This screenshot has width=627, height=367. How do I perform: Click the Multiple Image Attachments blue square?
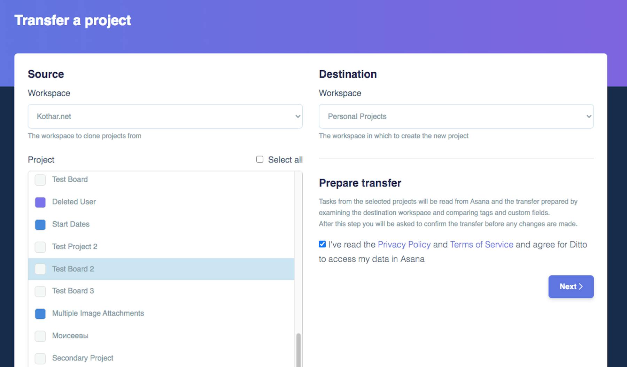(x=40, y=314)
